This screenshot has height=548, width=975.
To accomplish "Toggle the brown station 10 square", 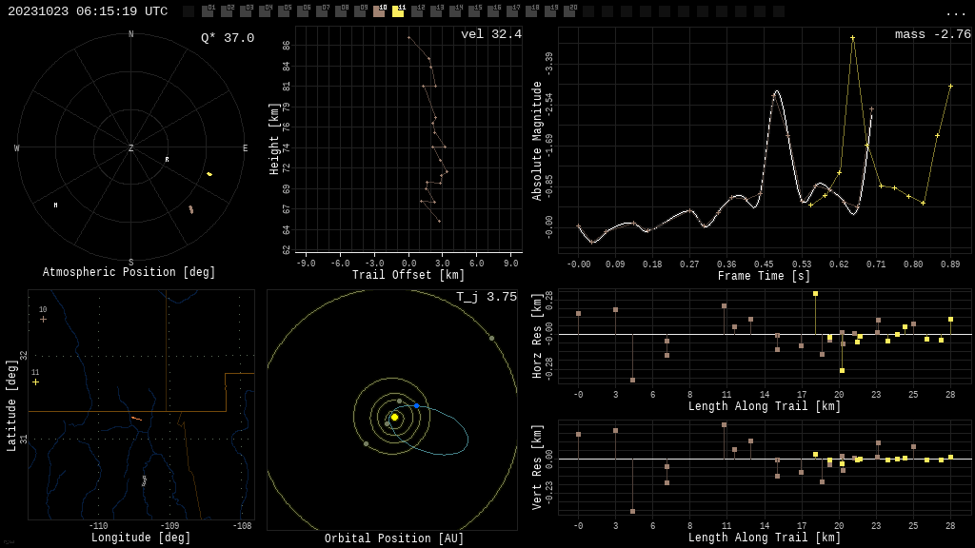I will (379, 11).
